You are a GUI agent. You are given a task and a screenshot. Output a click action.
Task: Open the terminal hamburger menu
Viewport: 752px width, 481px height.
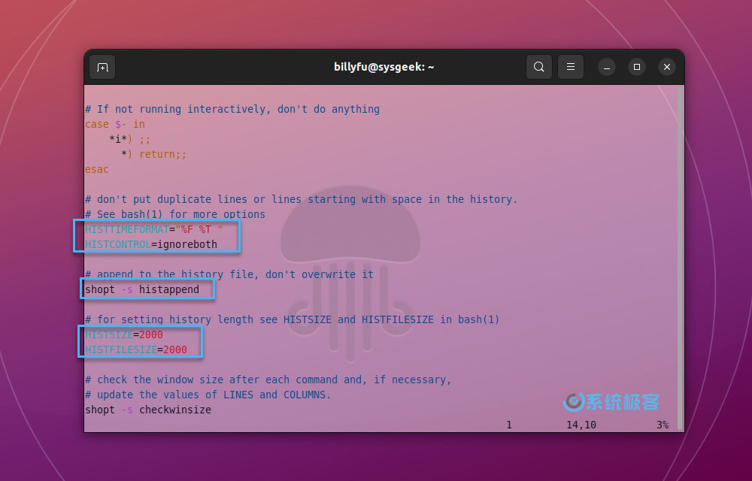(x=571, y=67)
